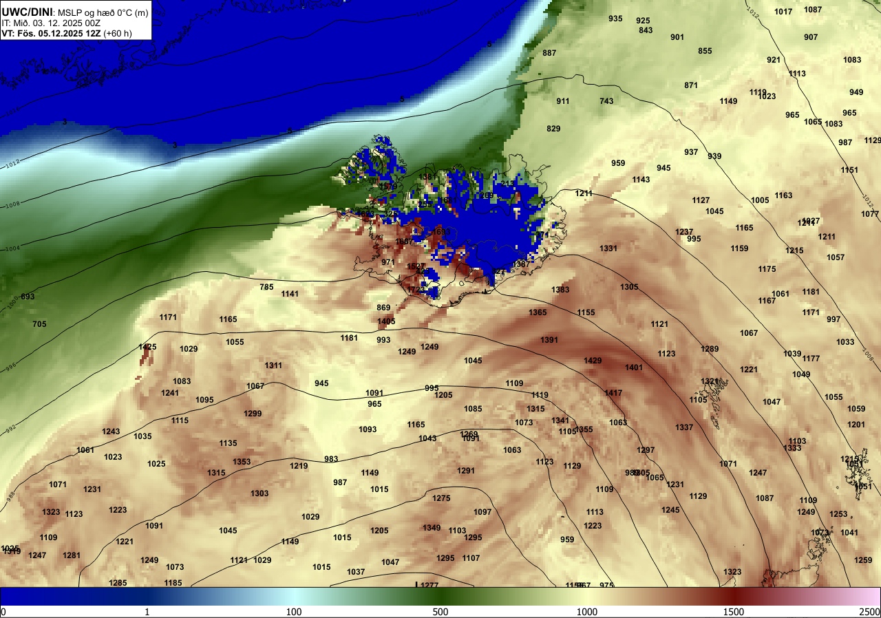Click the height value 1417
The image size is (881, 618).
tap(613, 393)
